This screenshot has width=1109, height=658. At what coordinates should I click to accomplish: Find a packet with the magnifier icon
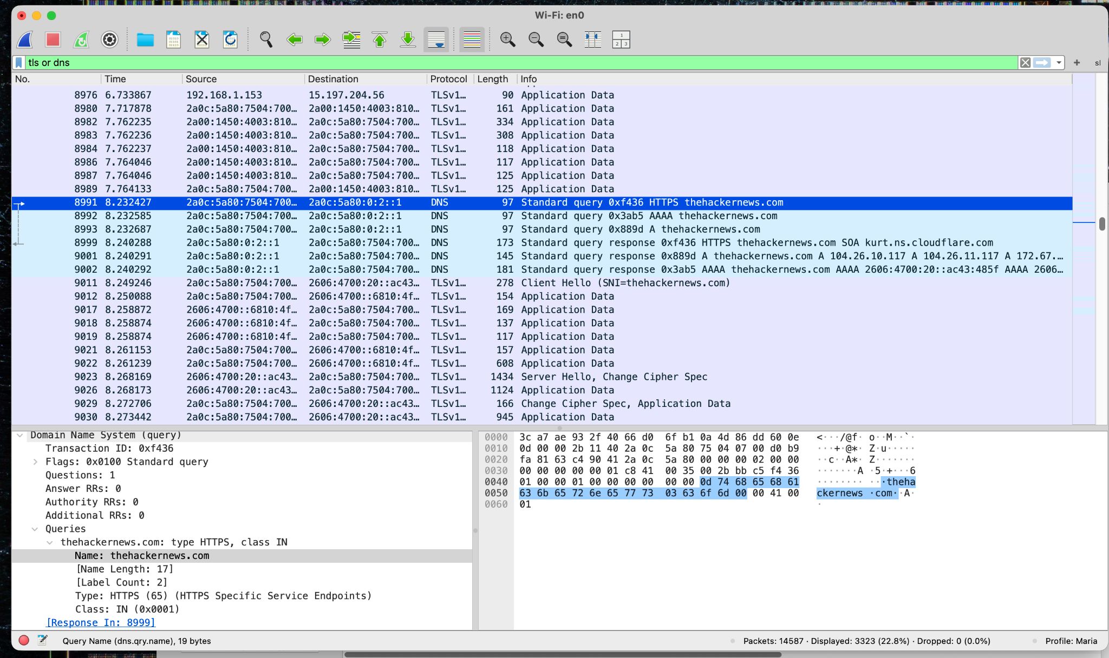266,40
